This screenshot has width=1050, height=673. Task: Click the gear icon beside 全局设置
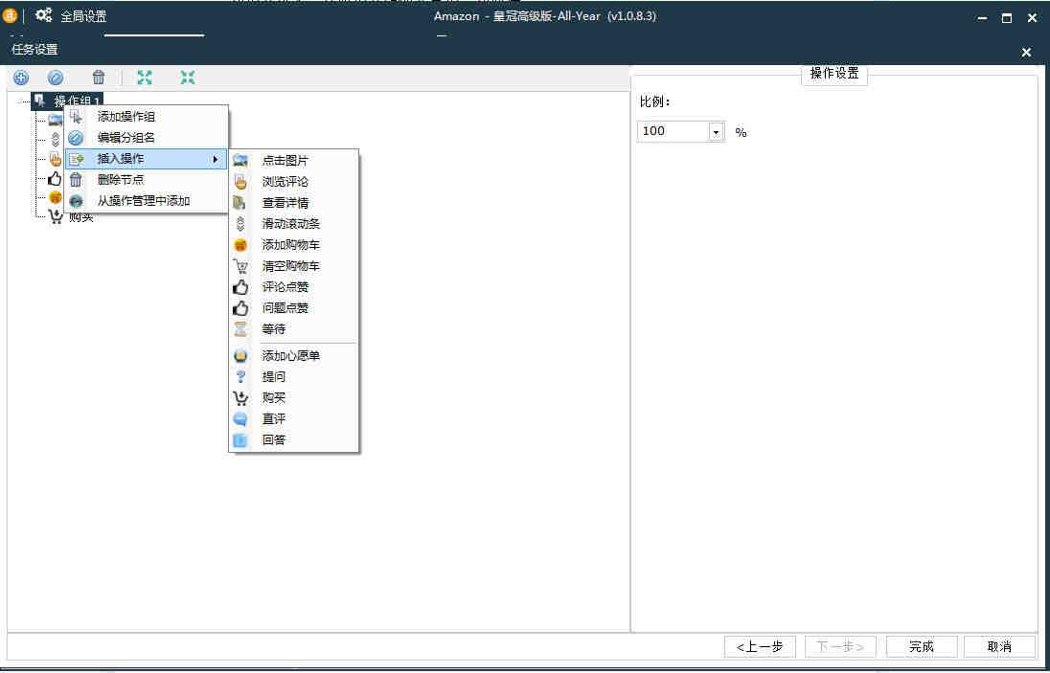(43, 15)
